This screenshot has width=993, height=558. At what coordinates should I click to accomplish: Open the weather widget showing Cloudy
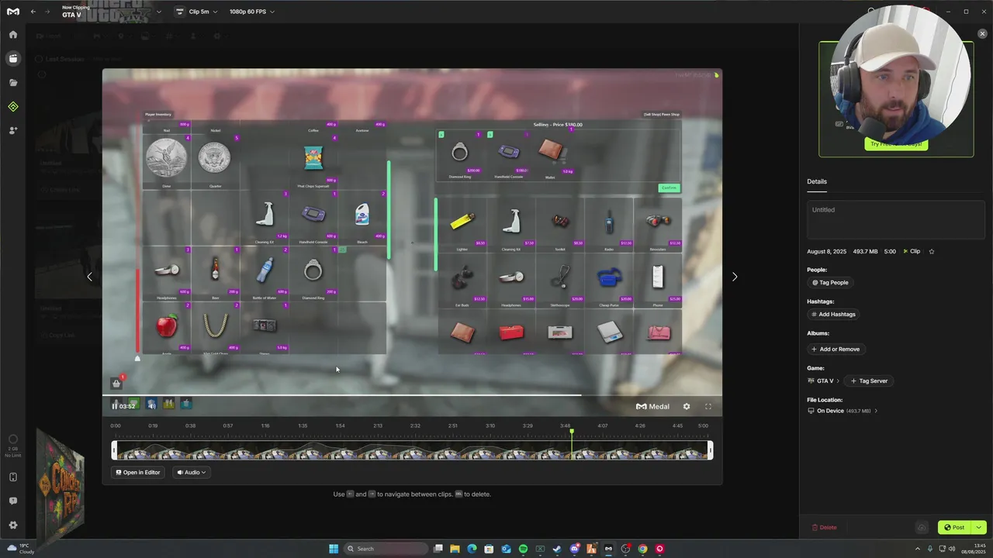point(21,549)
